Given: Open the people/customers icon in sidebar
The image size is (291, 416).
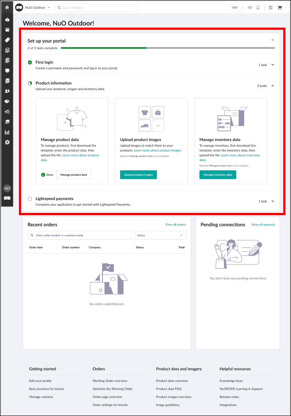Looking at the screenshot, I should pos(7,91).
